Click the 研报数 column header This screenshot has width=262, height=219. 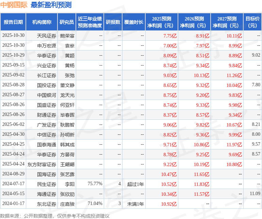point(113,22)
